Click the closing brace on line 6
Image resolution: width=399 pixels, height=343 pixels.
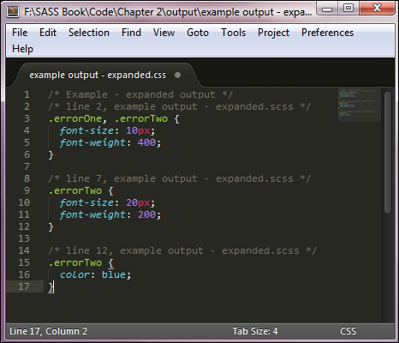51,154
